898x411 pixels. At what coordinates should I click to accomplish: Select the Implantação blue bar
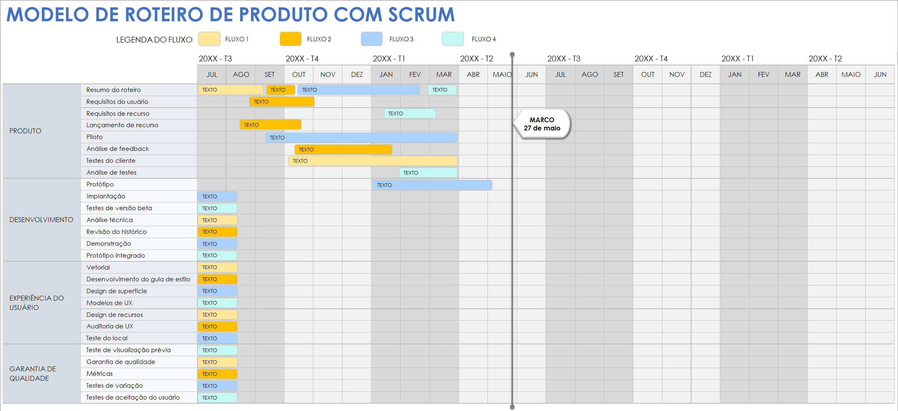[x=218, y=196]
